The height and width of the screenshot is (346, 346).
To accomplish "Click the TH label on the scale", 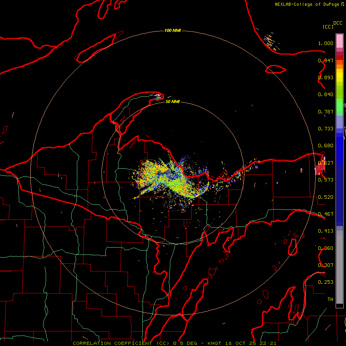I will pyautogui.click(x=330, y=299).
